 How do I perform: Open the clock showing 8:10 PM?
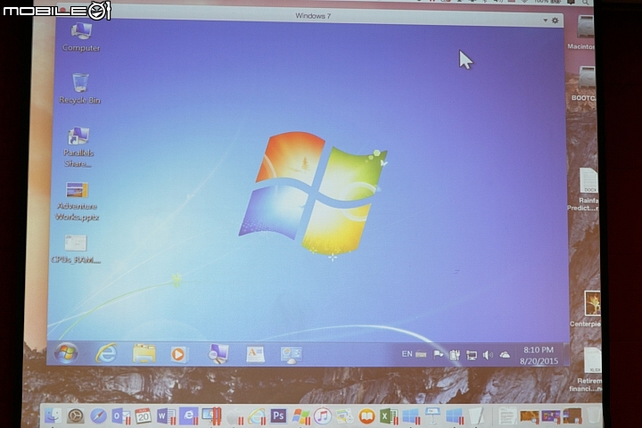coord(539,356)
